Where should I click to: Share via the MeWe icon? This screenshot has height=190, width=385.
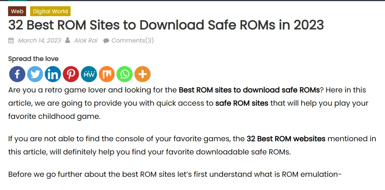(89, 74)
